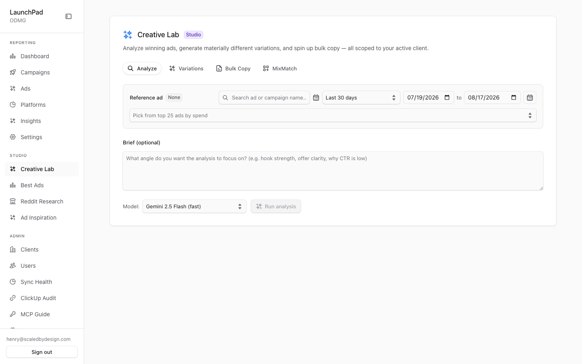Click the Users people icon
Image resolution: width=582 pixels, height=364 pixels.
point(13,266)
